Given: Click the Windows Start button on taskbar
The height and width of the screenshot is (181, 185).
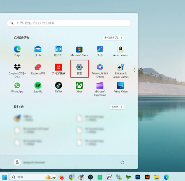Looking at the screenshot, I should (x=4, y=177).
